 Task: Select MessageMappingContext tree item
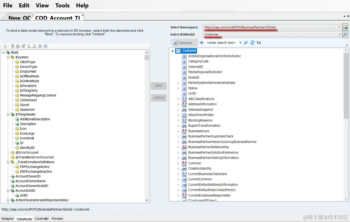pyautogui.click(x=38, y=95)
